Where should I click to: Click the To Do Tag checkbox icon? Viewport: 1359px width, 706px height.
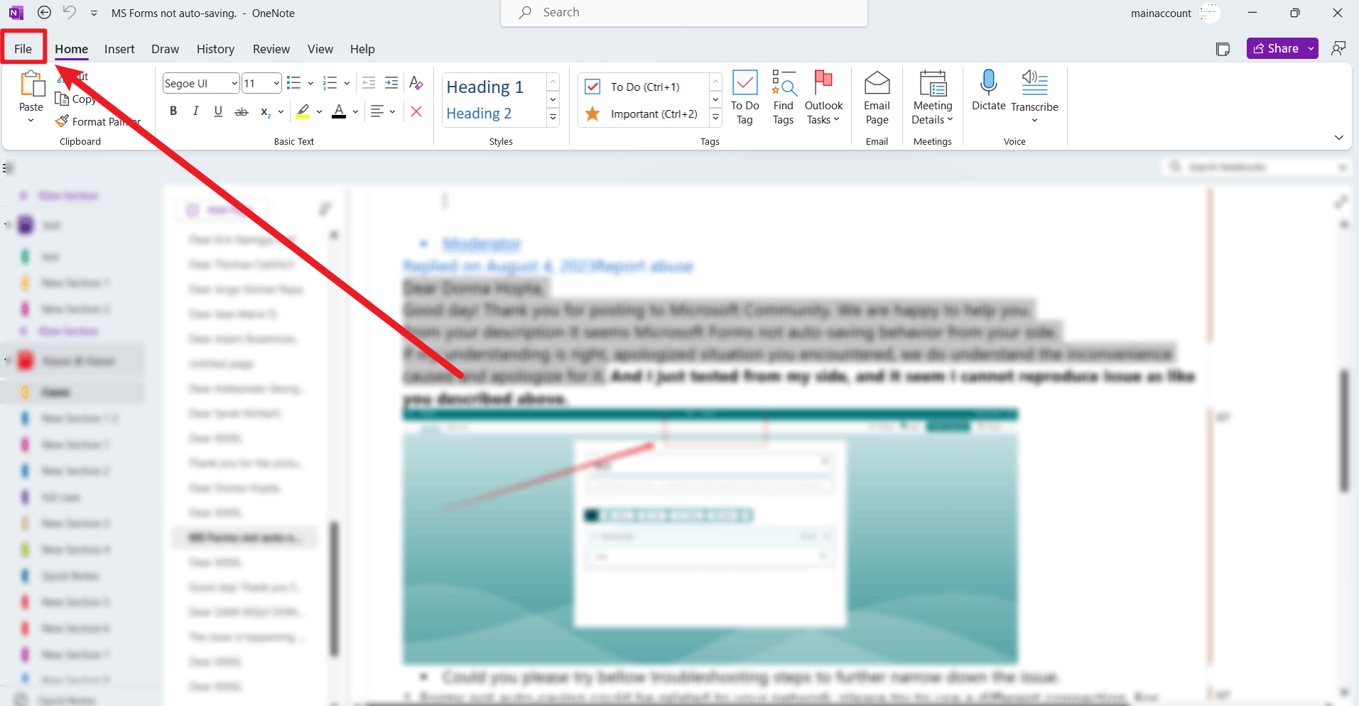tap(745, 82)
